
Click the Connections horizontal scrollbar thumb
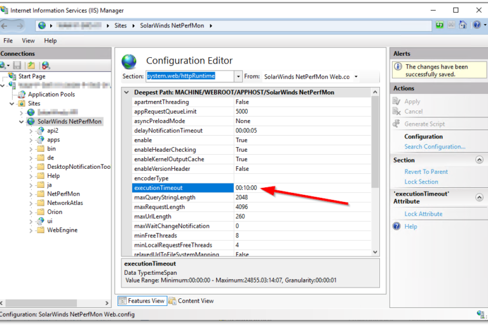click(41, 303)
